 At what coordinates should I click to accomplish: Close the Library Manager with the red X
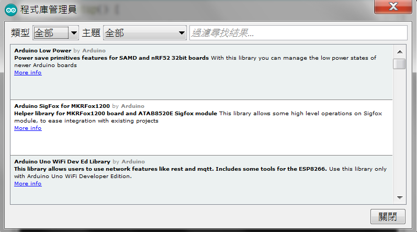[x=393, y=7]
